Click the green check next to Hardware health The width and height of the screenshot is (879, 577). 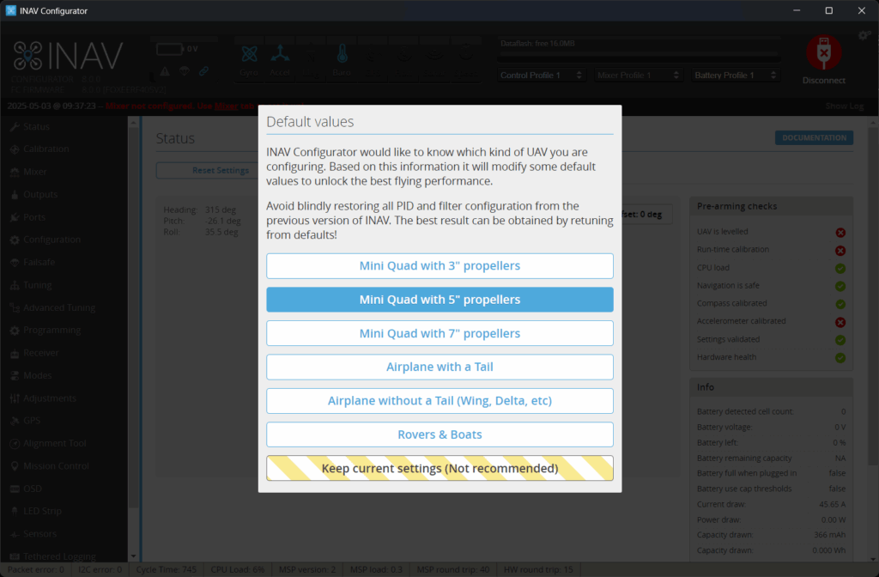point(840,358)
